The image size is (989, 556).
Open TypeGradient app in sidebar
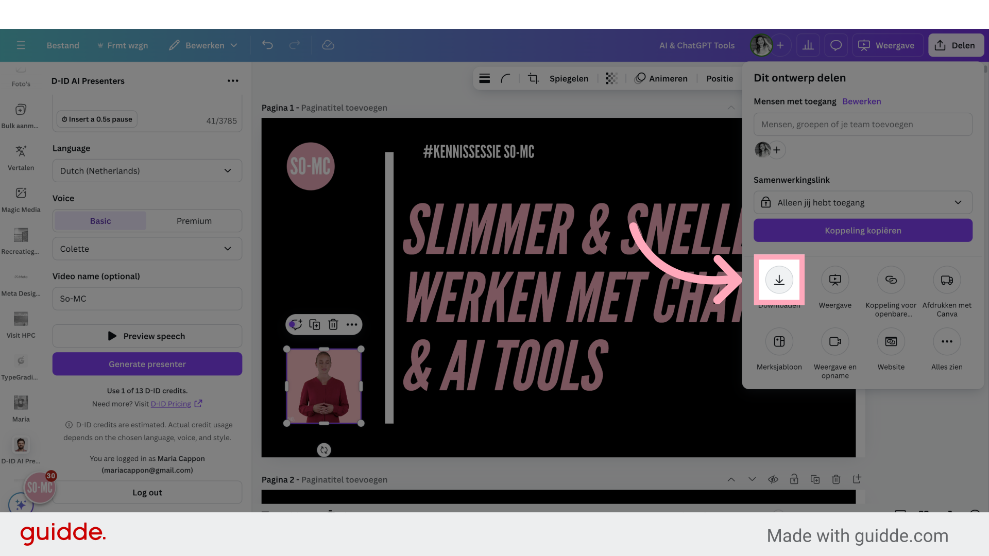click(x=21, y=368)
